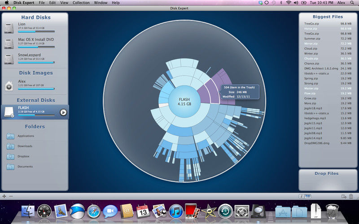Open the Edit menu
Viewport: 359px width, 224px height.
pos(53,3)
